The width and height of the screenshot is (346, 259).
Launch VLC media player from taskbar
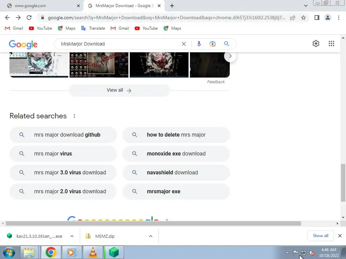tap(93, 252)
